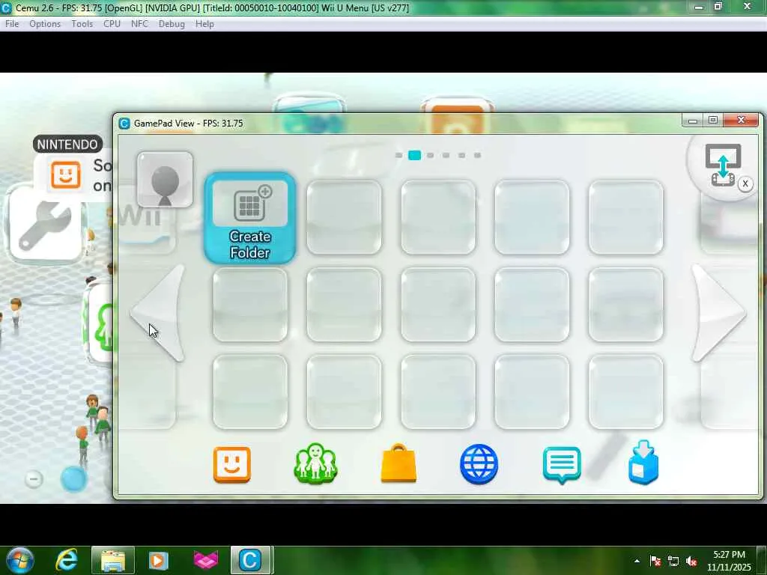Open Windows Explorer folder in taskbar
The height and width of the screenshot is (575, 767).
pos(113,560)
